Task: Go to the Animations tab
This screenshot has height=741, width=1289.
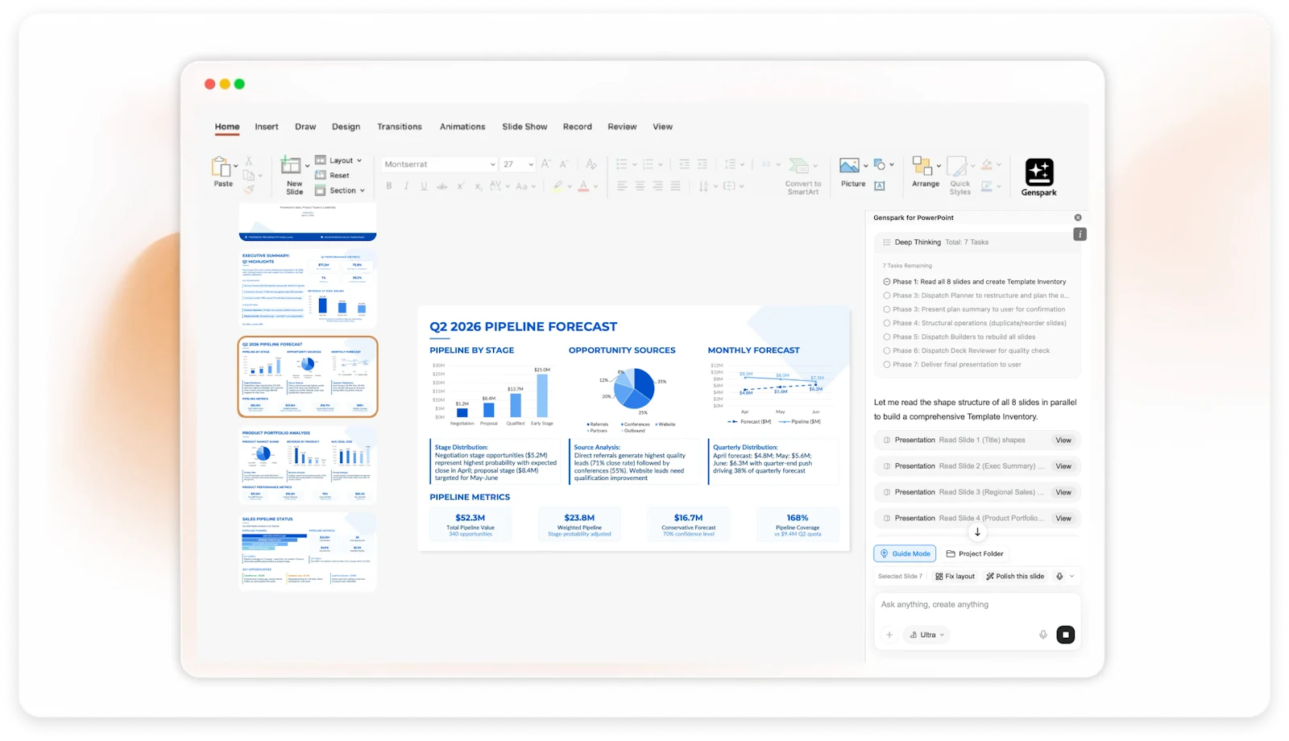Action: [462, 126]
